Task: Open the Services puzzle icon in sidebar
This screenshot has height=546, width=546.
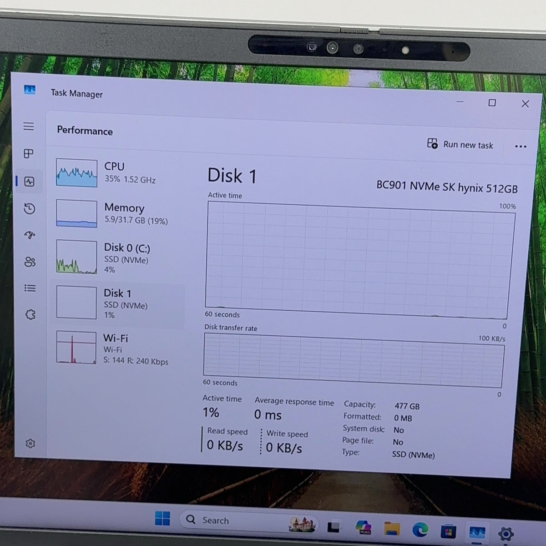Action: point(30,314)
